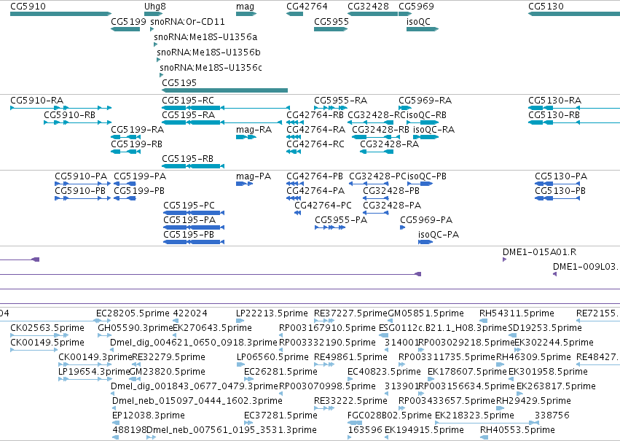Click the CG5195-PC protein bar
The image size is (620, 441).
194,213
